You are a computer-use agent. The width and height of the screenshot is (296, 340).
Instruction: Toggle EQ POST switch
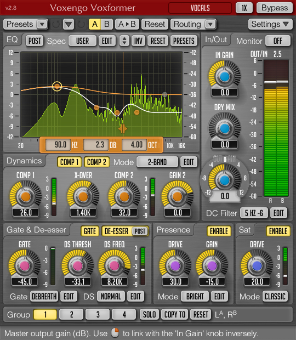[x=35, y=41]
